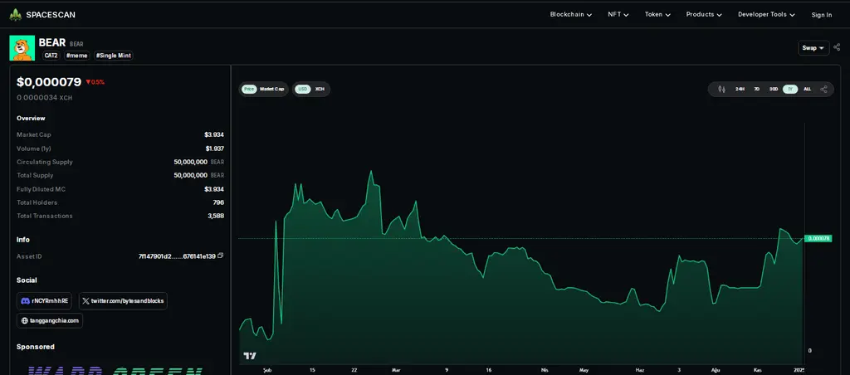
Task: Click the Spacescan rocket logo
Action: (x=15, y=15)
